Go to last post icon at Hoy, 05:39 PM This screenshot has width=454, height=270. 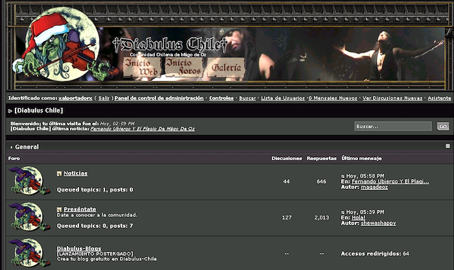click(x=343, y=212)
